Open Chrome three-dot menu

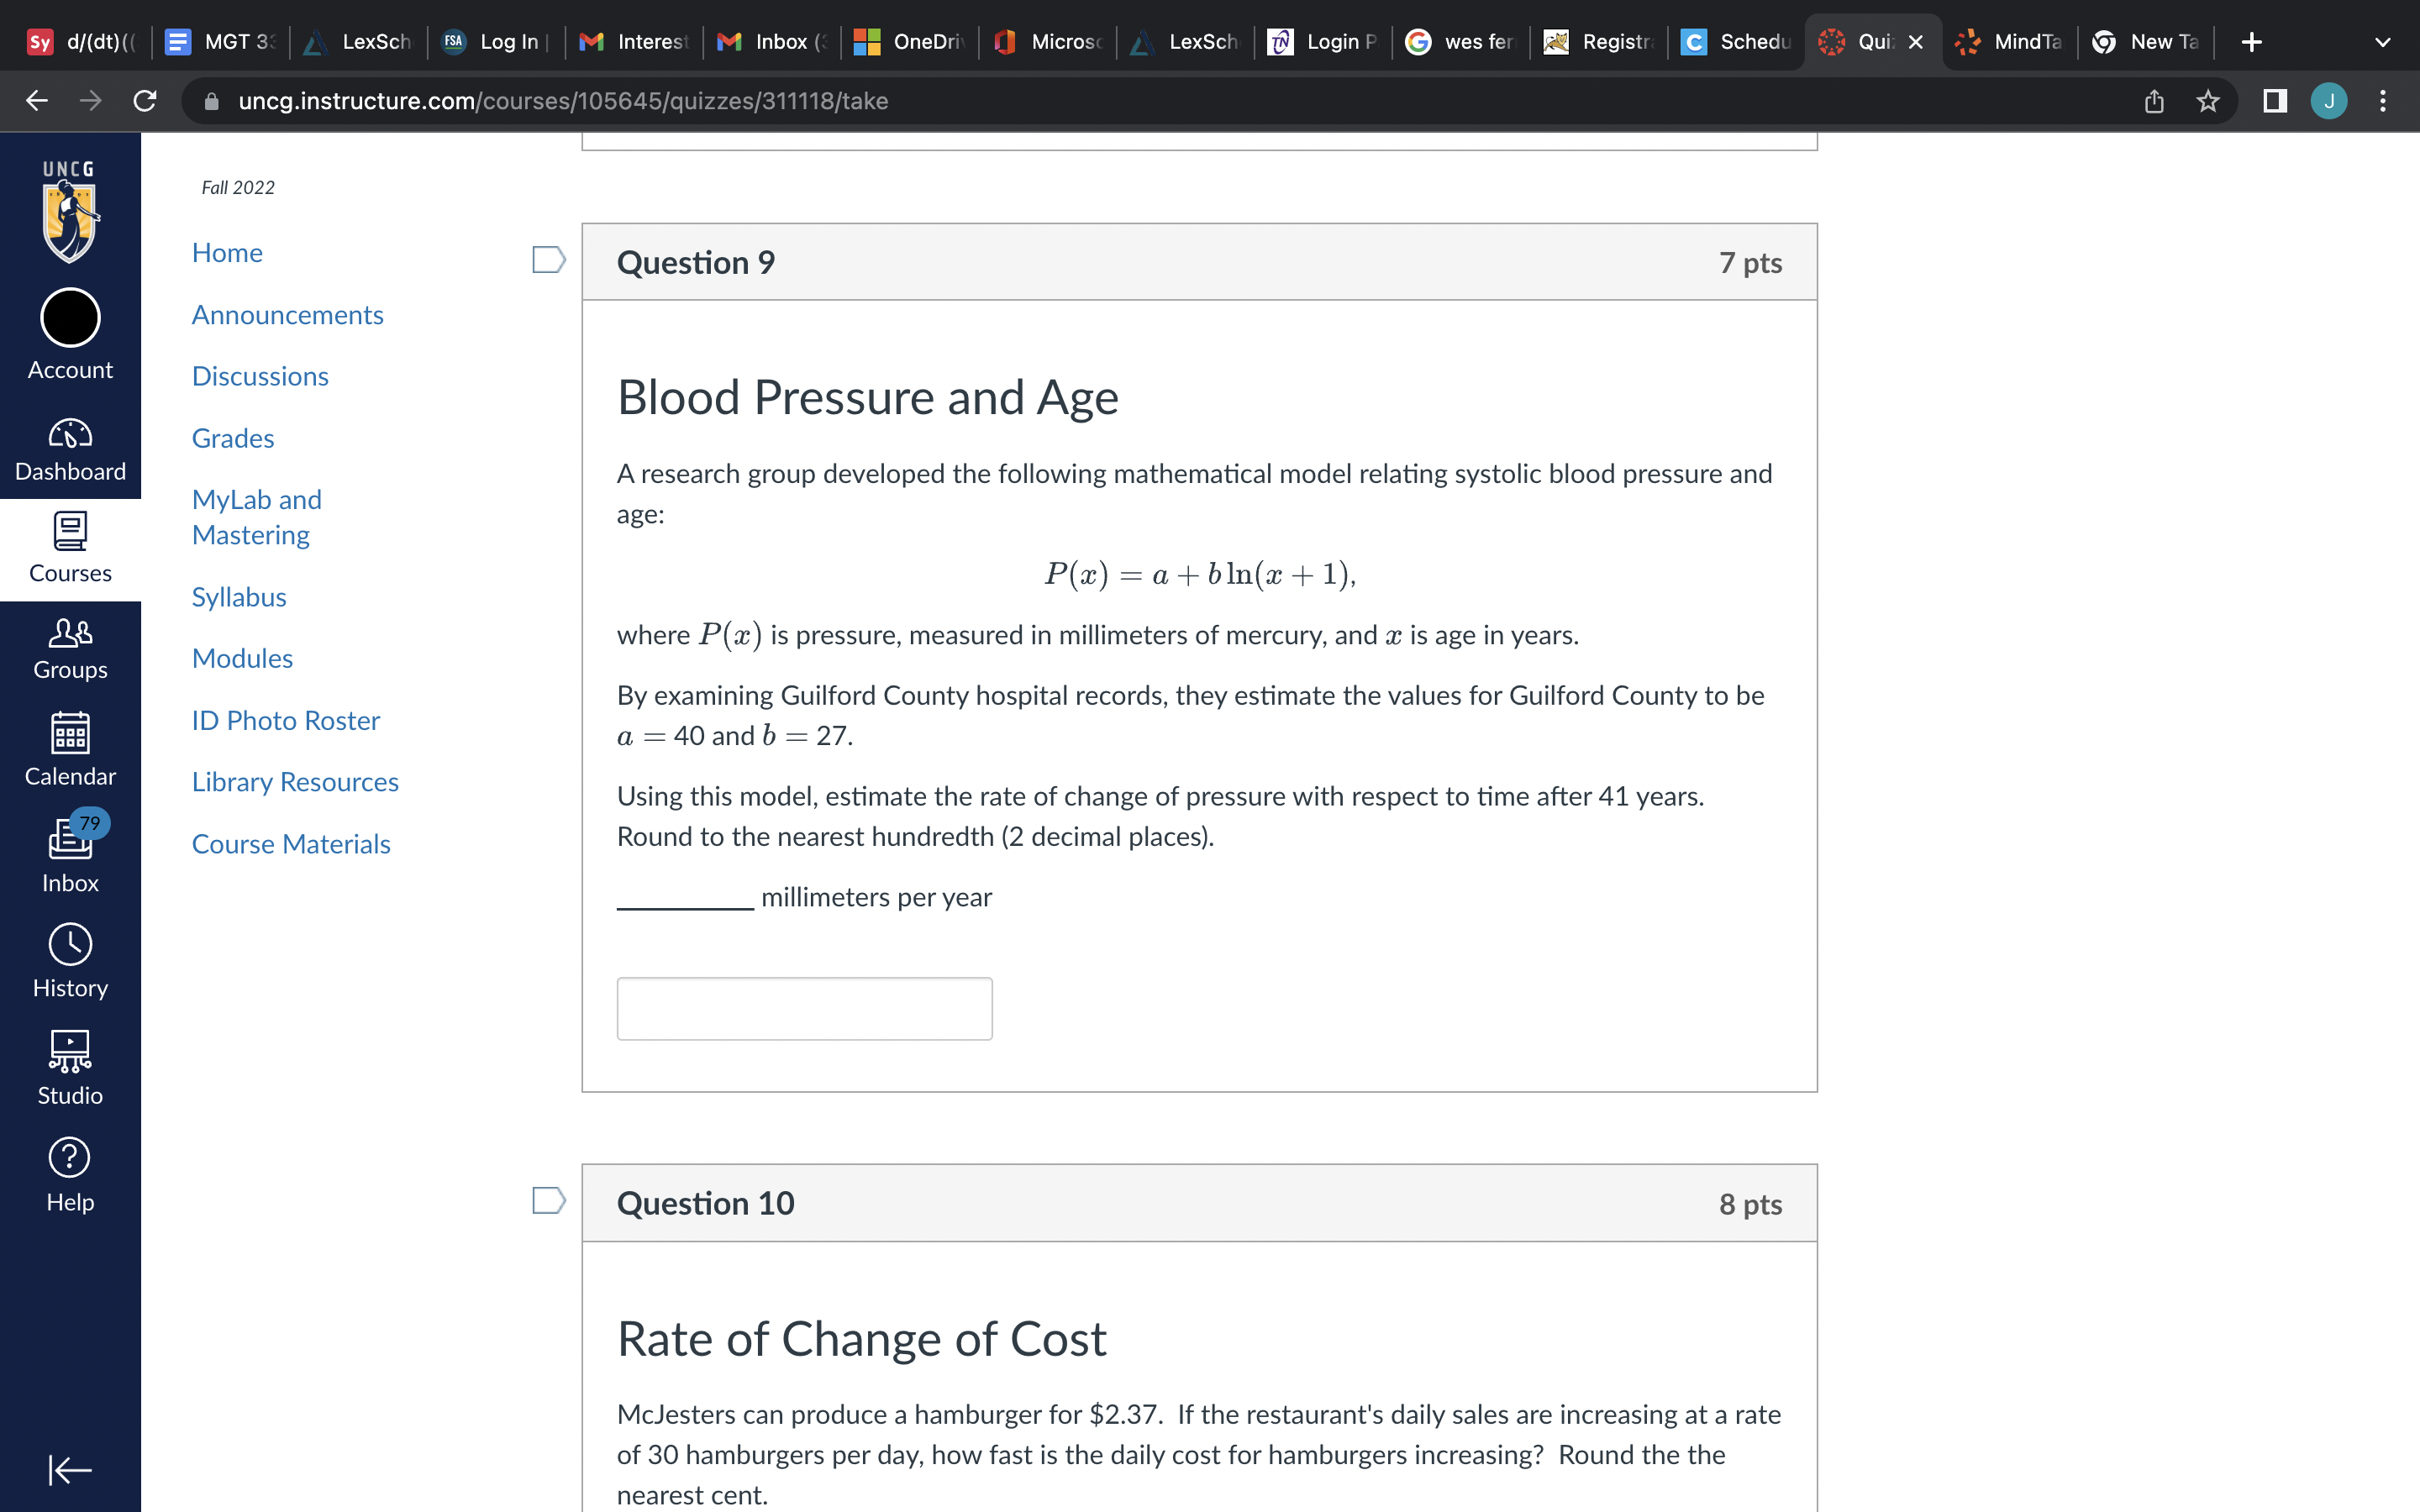[x=2383, y=101]
